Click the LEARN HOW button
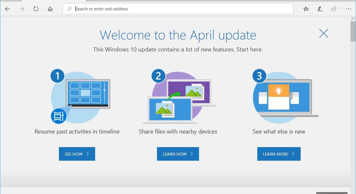 [178, 154]
